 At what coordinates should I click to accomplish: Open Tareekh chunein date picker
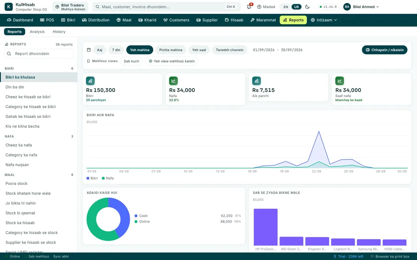[229, 50]
